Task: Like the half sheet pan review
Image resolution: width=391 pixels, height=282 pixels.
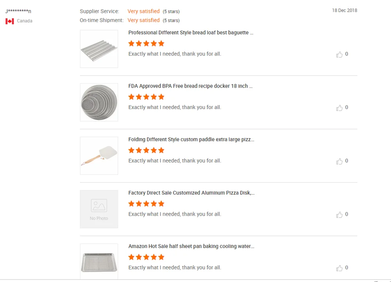Action: pyautogui.click(x=339, y=268)
